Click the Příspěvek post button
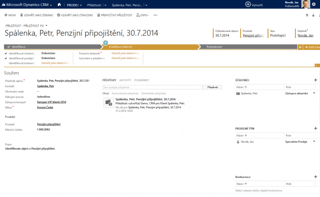The width and height of the screenshot is (320, 197). click(212, 87)
